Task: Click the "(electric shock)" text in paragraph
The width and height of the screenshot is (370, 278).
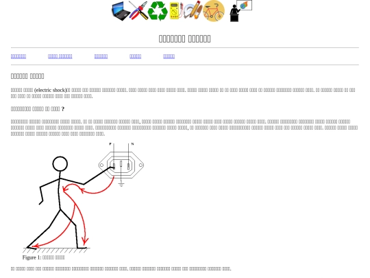Action: click(51, 90)
